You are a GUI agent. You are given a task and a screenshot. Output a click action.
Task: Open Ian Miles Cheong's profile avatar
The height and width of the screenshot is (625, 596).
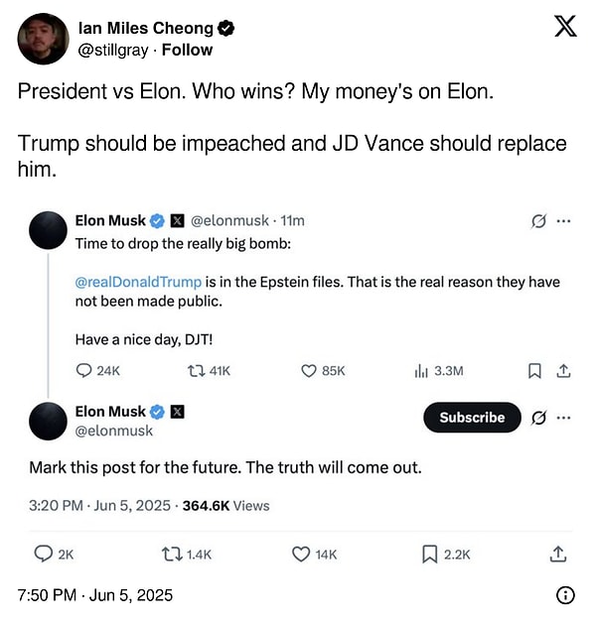[x=42, y=40]
